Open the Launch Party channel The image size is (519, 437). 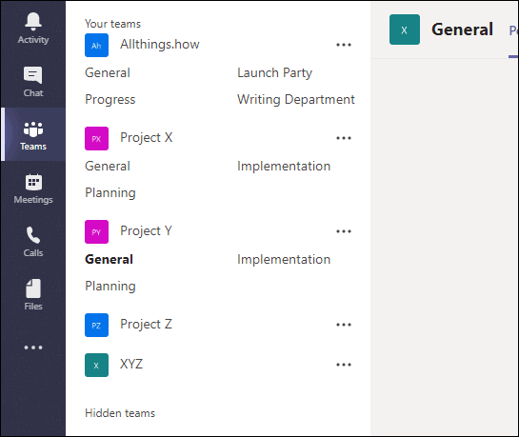click(x=274, y=73)
